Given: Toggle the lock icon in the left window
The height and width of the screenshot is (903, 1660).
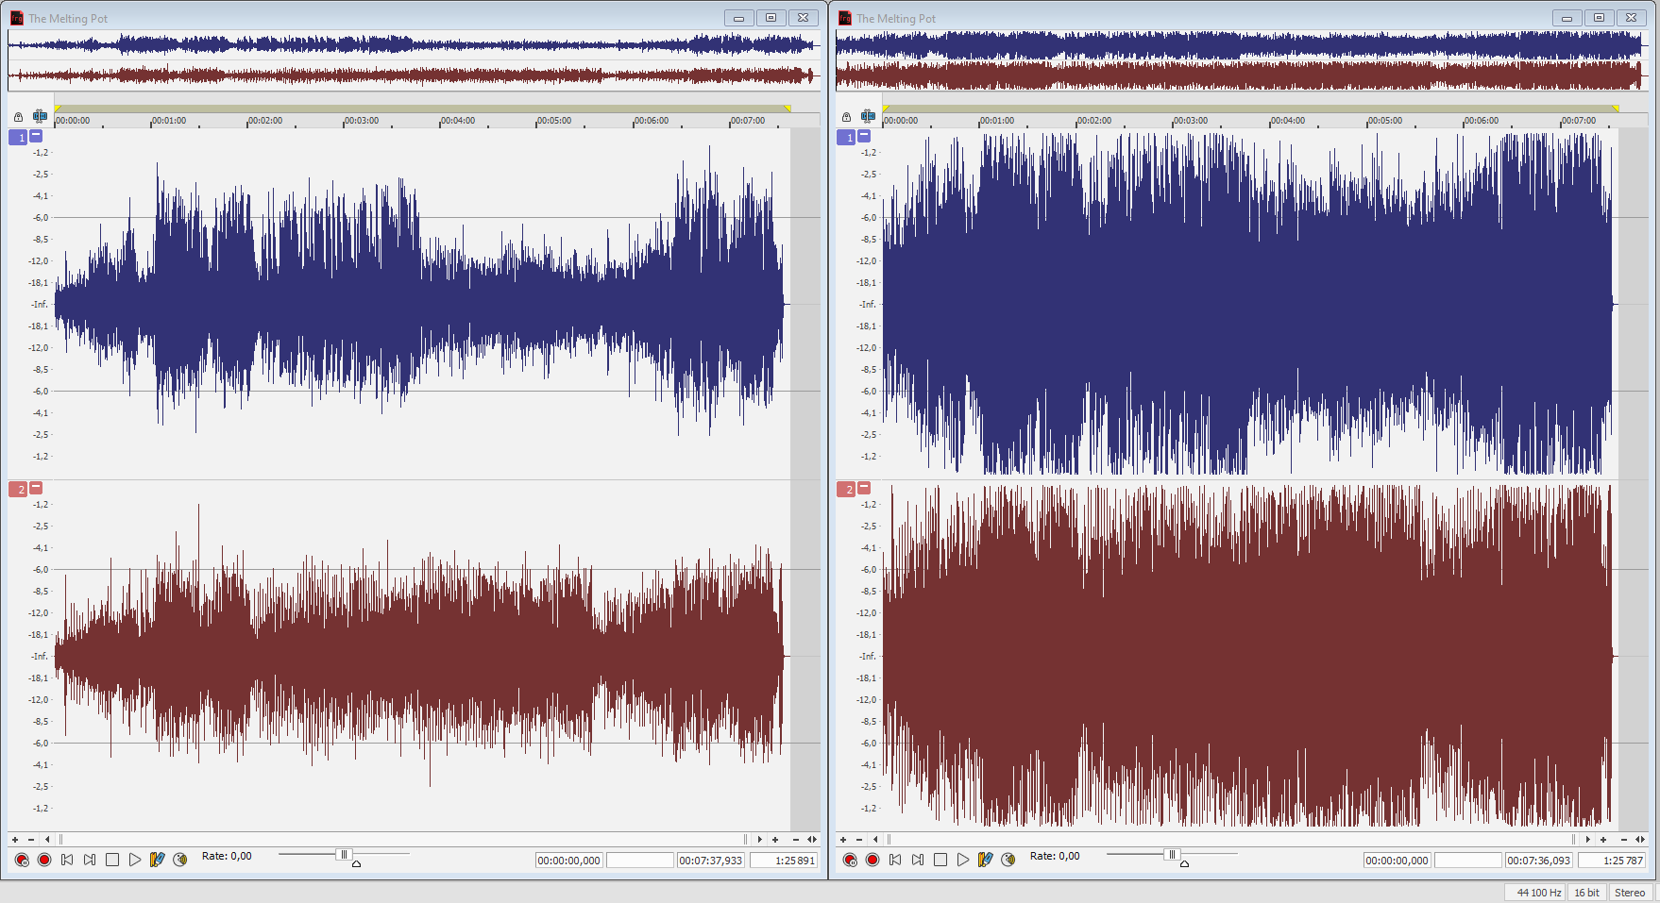Looking at the screenshot, I should pyautogui.click(x=18, y=117).
